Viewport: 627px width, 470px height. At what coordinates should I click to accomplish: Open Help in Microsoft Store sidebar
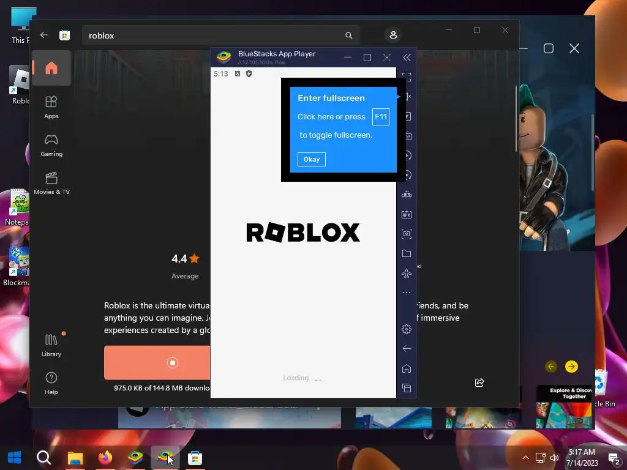[x=51, y=384]
